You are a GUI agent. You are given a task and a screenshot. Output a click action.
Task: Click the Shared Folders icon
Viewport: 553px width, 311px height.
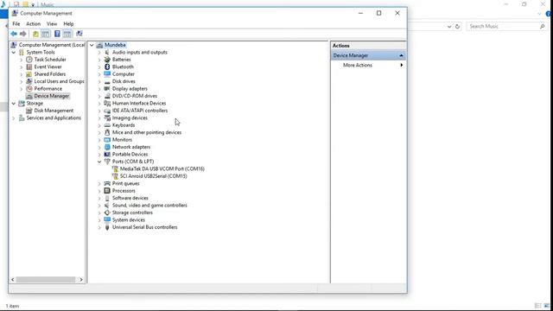pos(29,74)
